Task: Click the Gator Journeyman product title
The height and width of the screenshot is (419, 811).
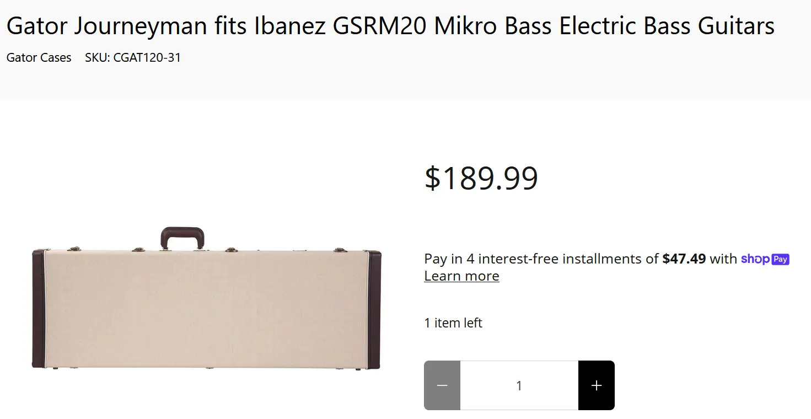Action: coord(390,25)
